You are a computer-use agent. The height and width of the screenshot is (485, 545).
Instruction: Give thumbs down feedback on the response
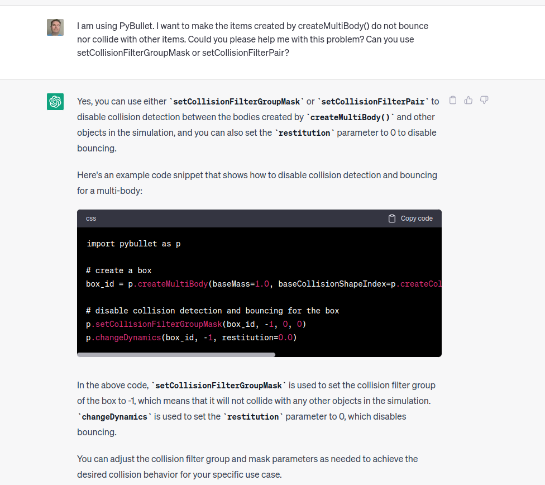484,99
